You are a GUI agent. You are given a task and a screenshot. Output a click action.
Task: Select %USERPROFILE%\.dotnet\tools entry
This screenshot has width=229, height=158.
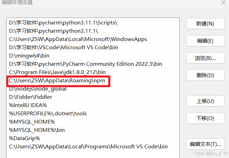coord(93,114)
